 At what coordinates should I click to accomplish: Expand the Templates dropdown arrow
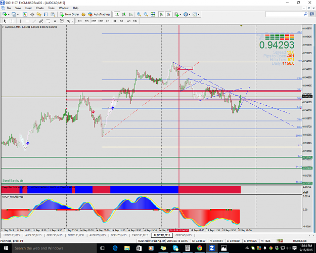click(x=199, y=14)
